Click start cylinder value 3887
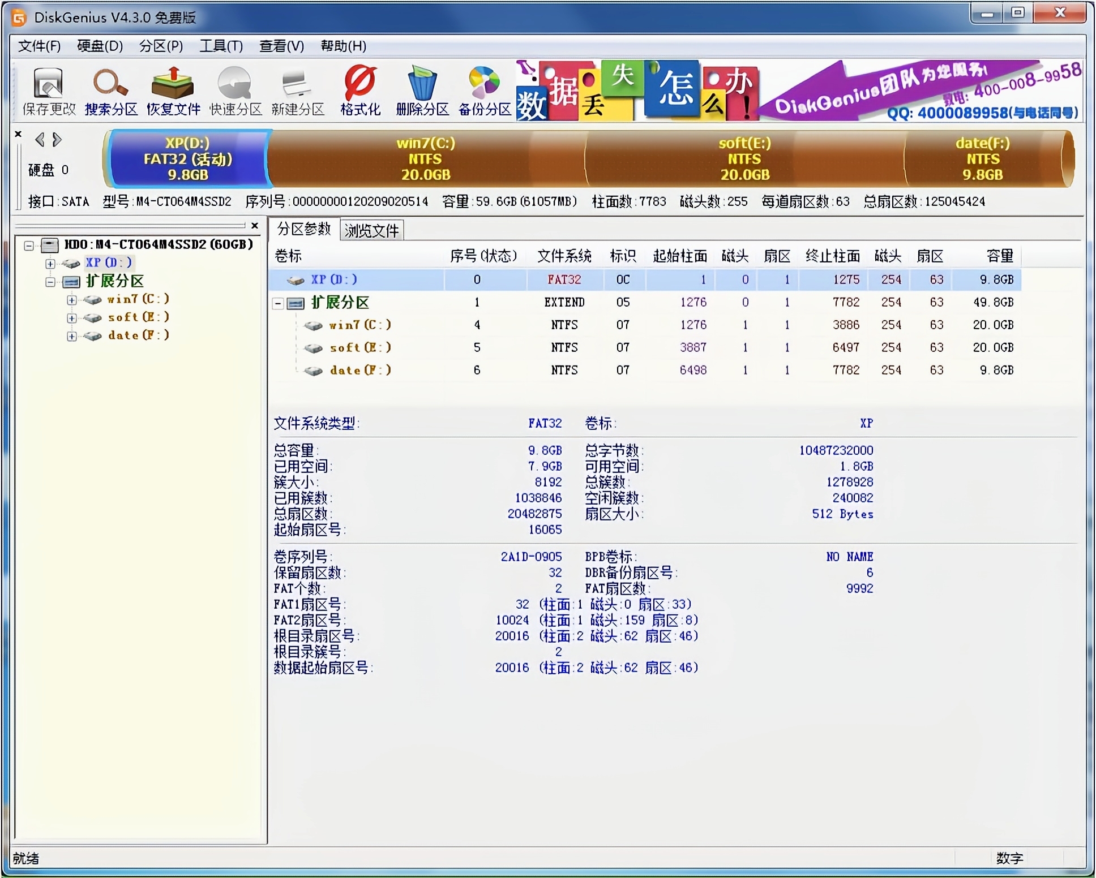This screenshot has height=878, width=1096. [693, 347]
